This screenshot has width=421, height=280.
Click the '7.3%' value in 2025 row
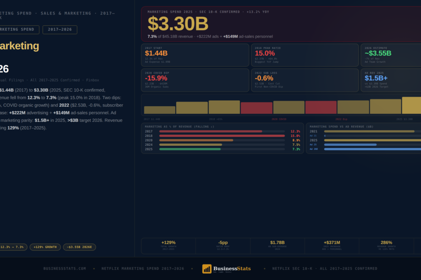[296, 149]
